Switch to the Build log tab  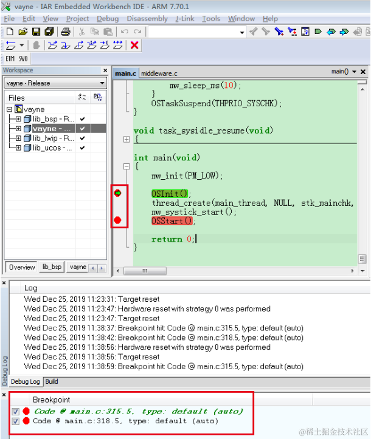tap(52, 381)
